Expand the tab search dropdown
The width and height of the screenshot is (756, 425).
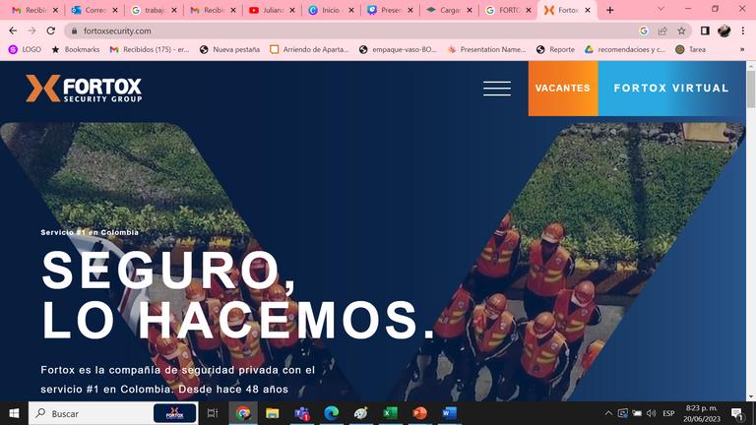pyautogui.click(x=661, y=9)
